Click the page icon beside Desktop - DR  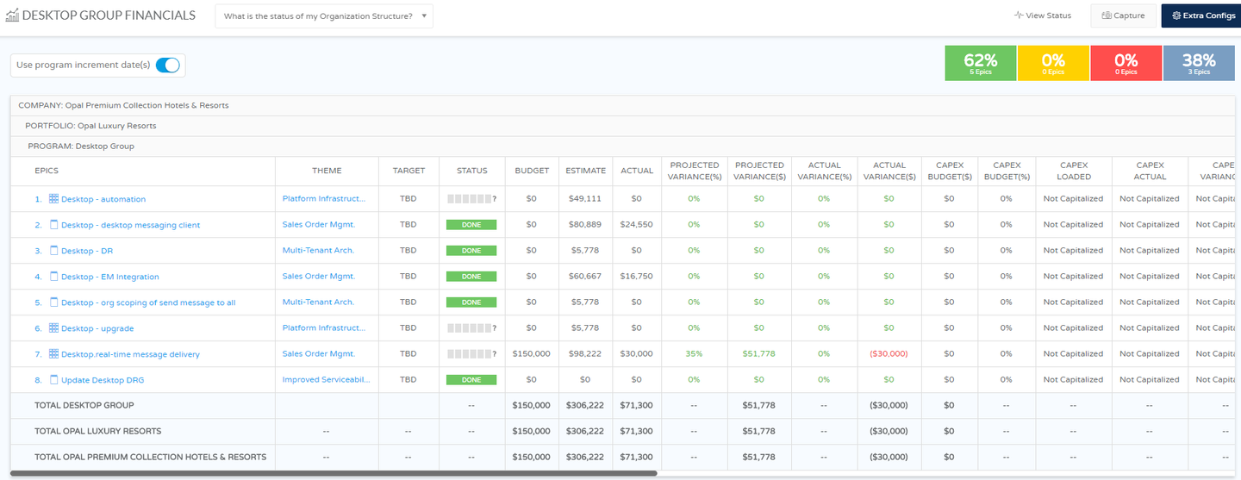[x=53, y=251]
